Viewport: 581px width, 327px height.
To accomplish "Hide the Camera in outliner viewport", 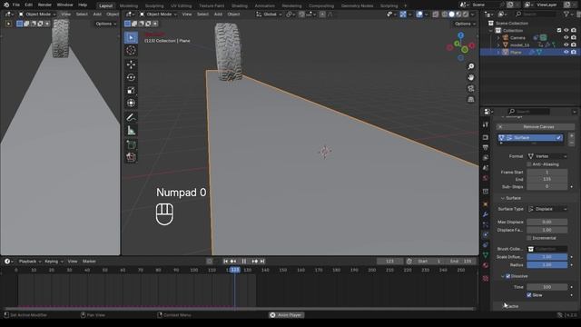I will (566, 37).
